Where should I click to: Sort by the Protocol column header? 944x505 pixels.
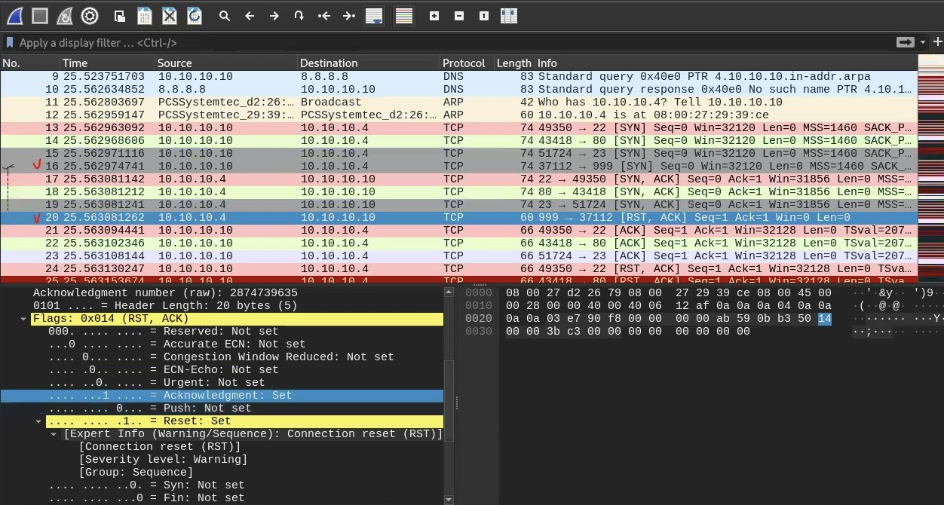pyautogui.click(x=467, y=63)
